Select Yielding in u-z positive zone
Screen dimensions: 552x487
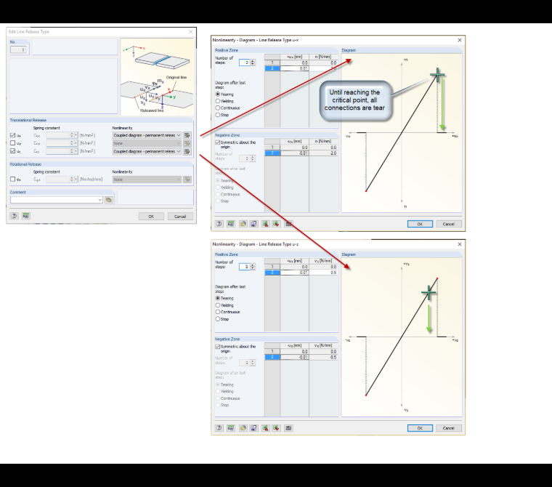pyautogui.click(x=218, y=305)
